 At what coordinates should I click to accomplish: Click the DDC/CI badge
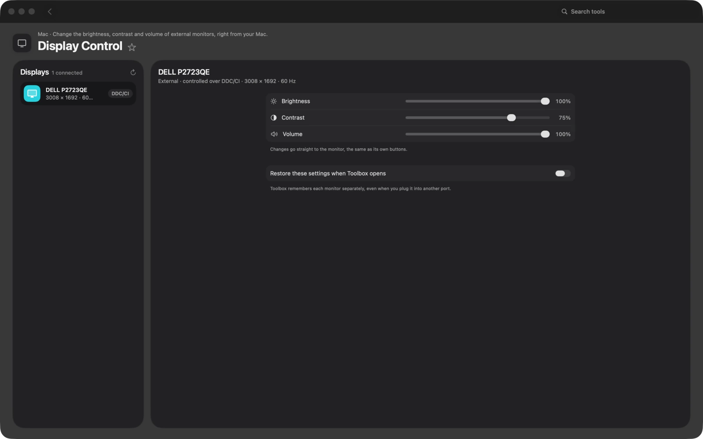(120, 94)
